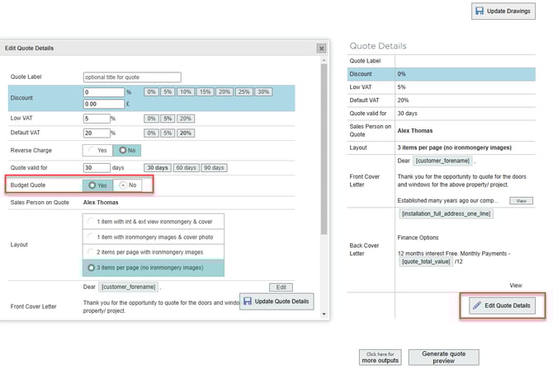View the Front Cover Letter in Quote Details

pos(521,200)
